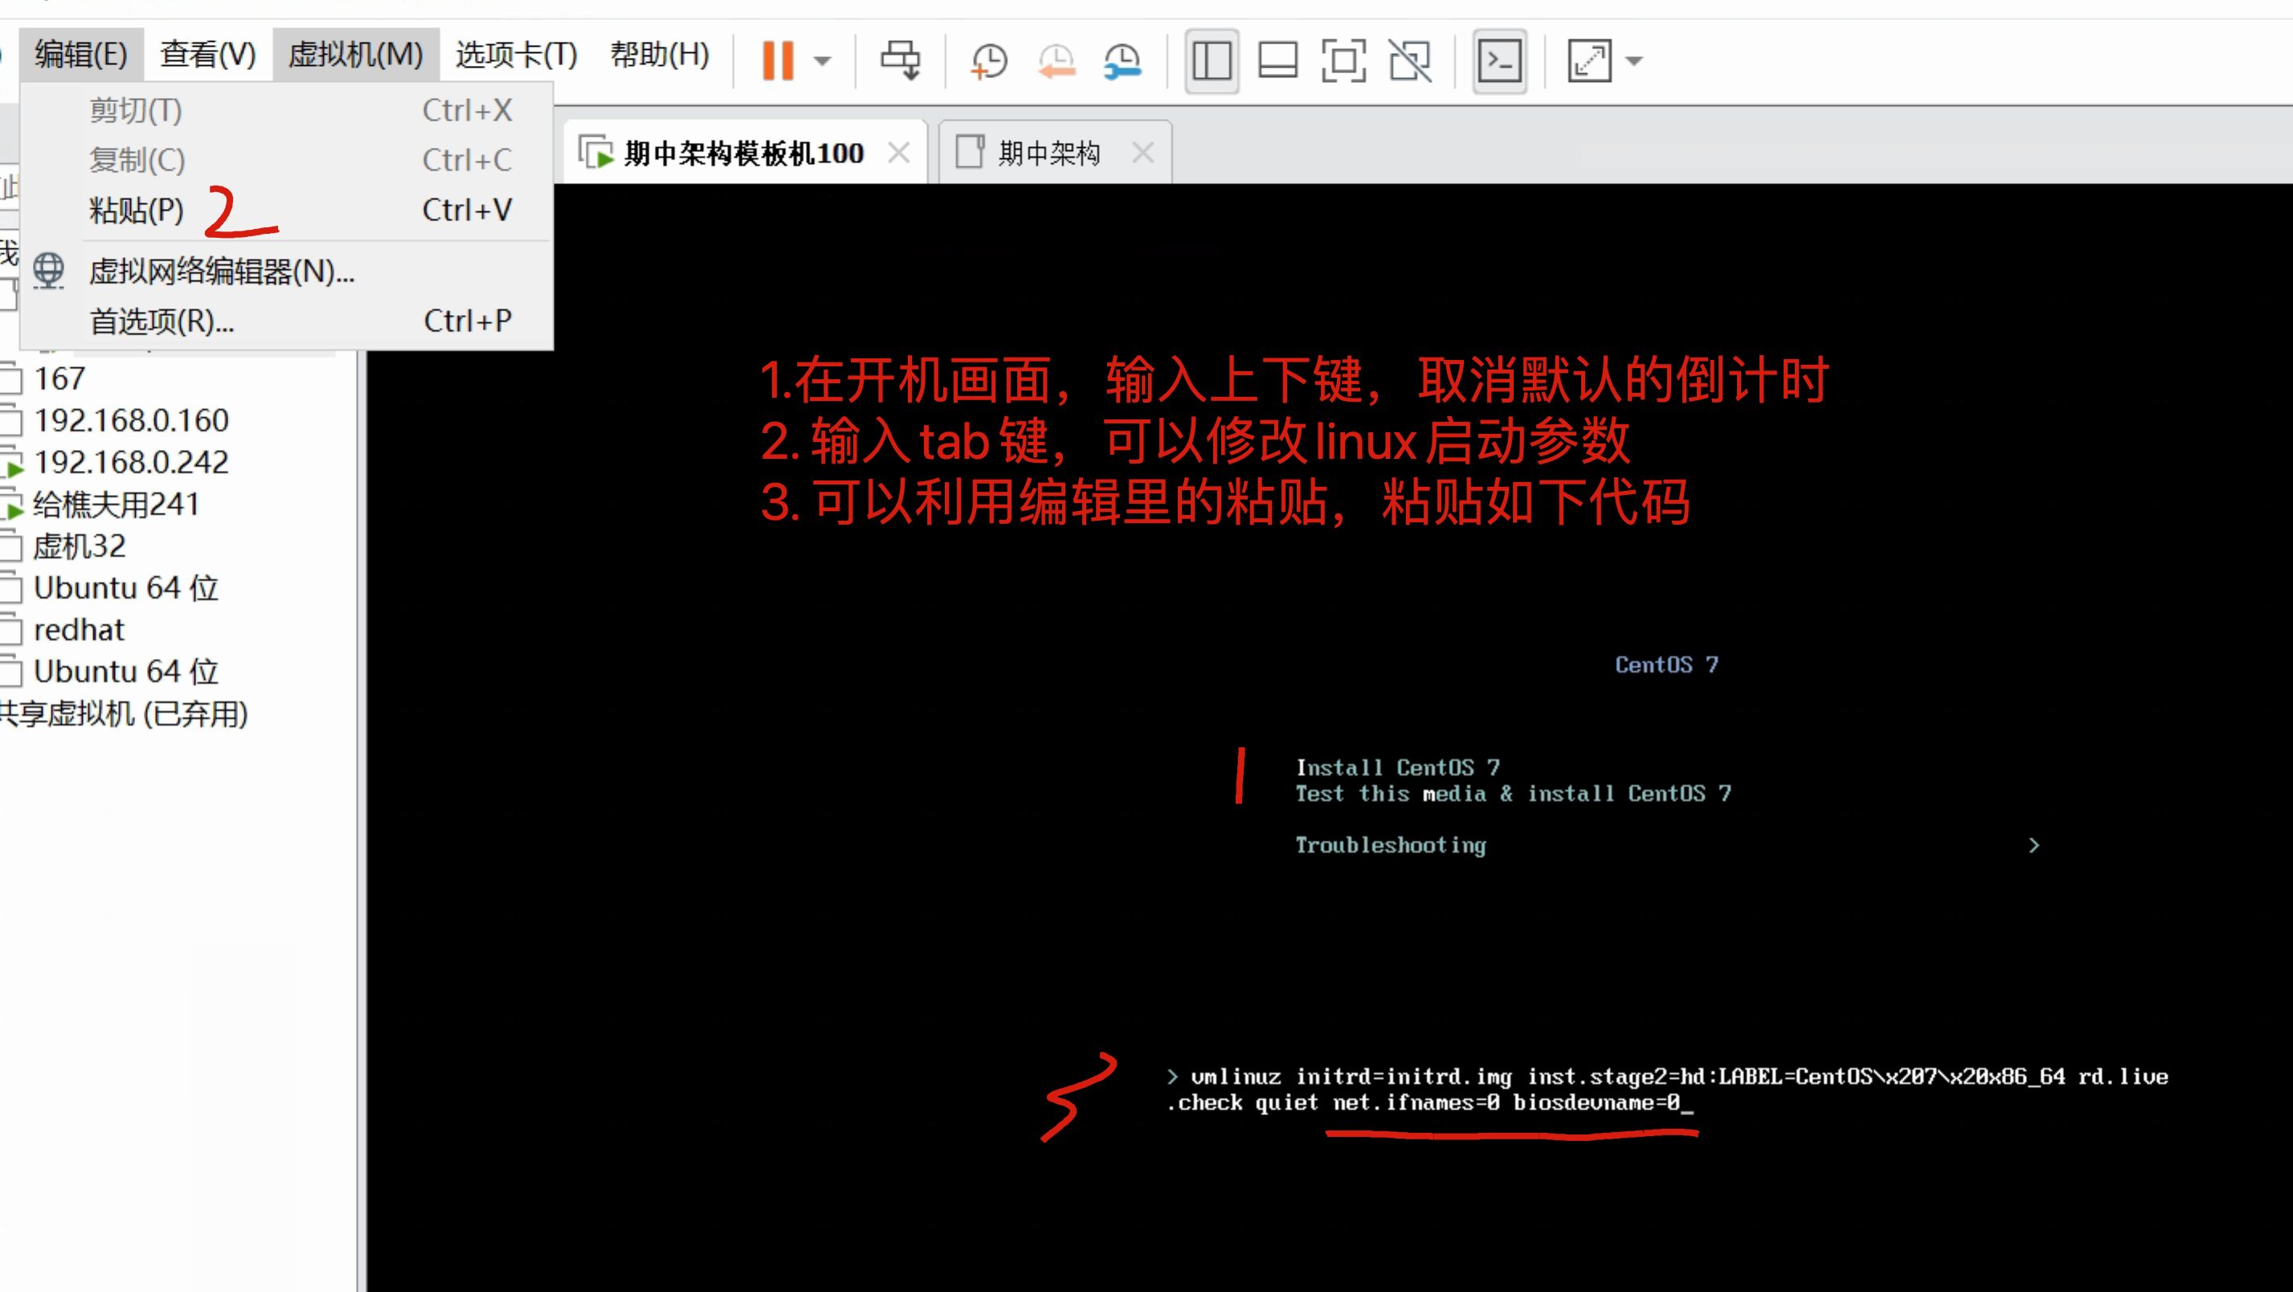This screenshot has height=1292, width=2293.
Task: Toggle the thumbnail bar visibility
Action: (x=1279, y=59)
